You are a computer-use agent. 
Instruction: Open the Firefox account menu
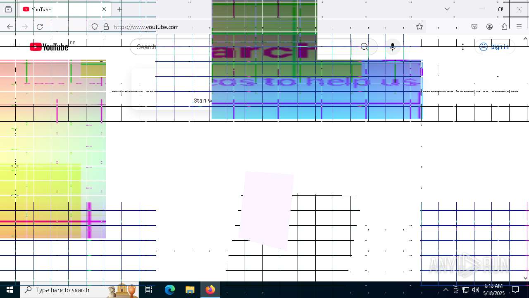[x=489, y=27]
